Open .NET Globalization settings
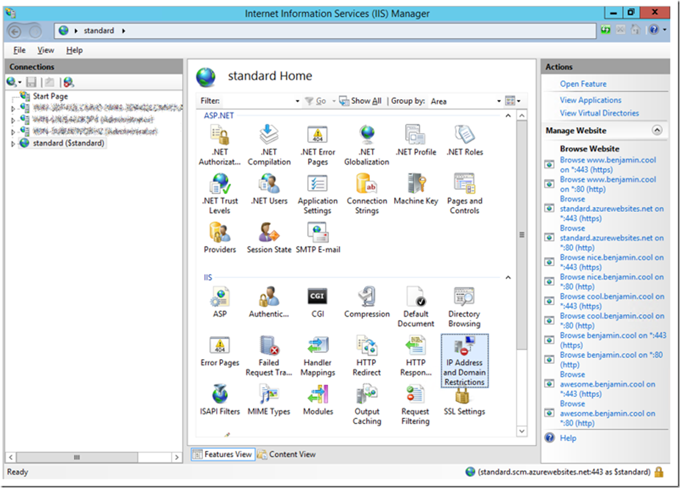This screenshot has width=680, height=488. click(367, 146)
